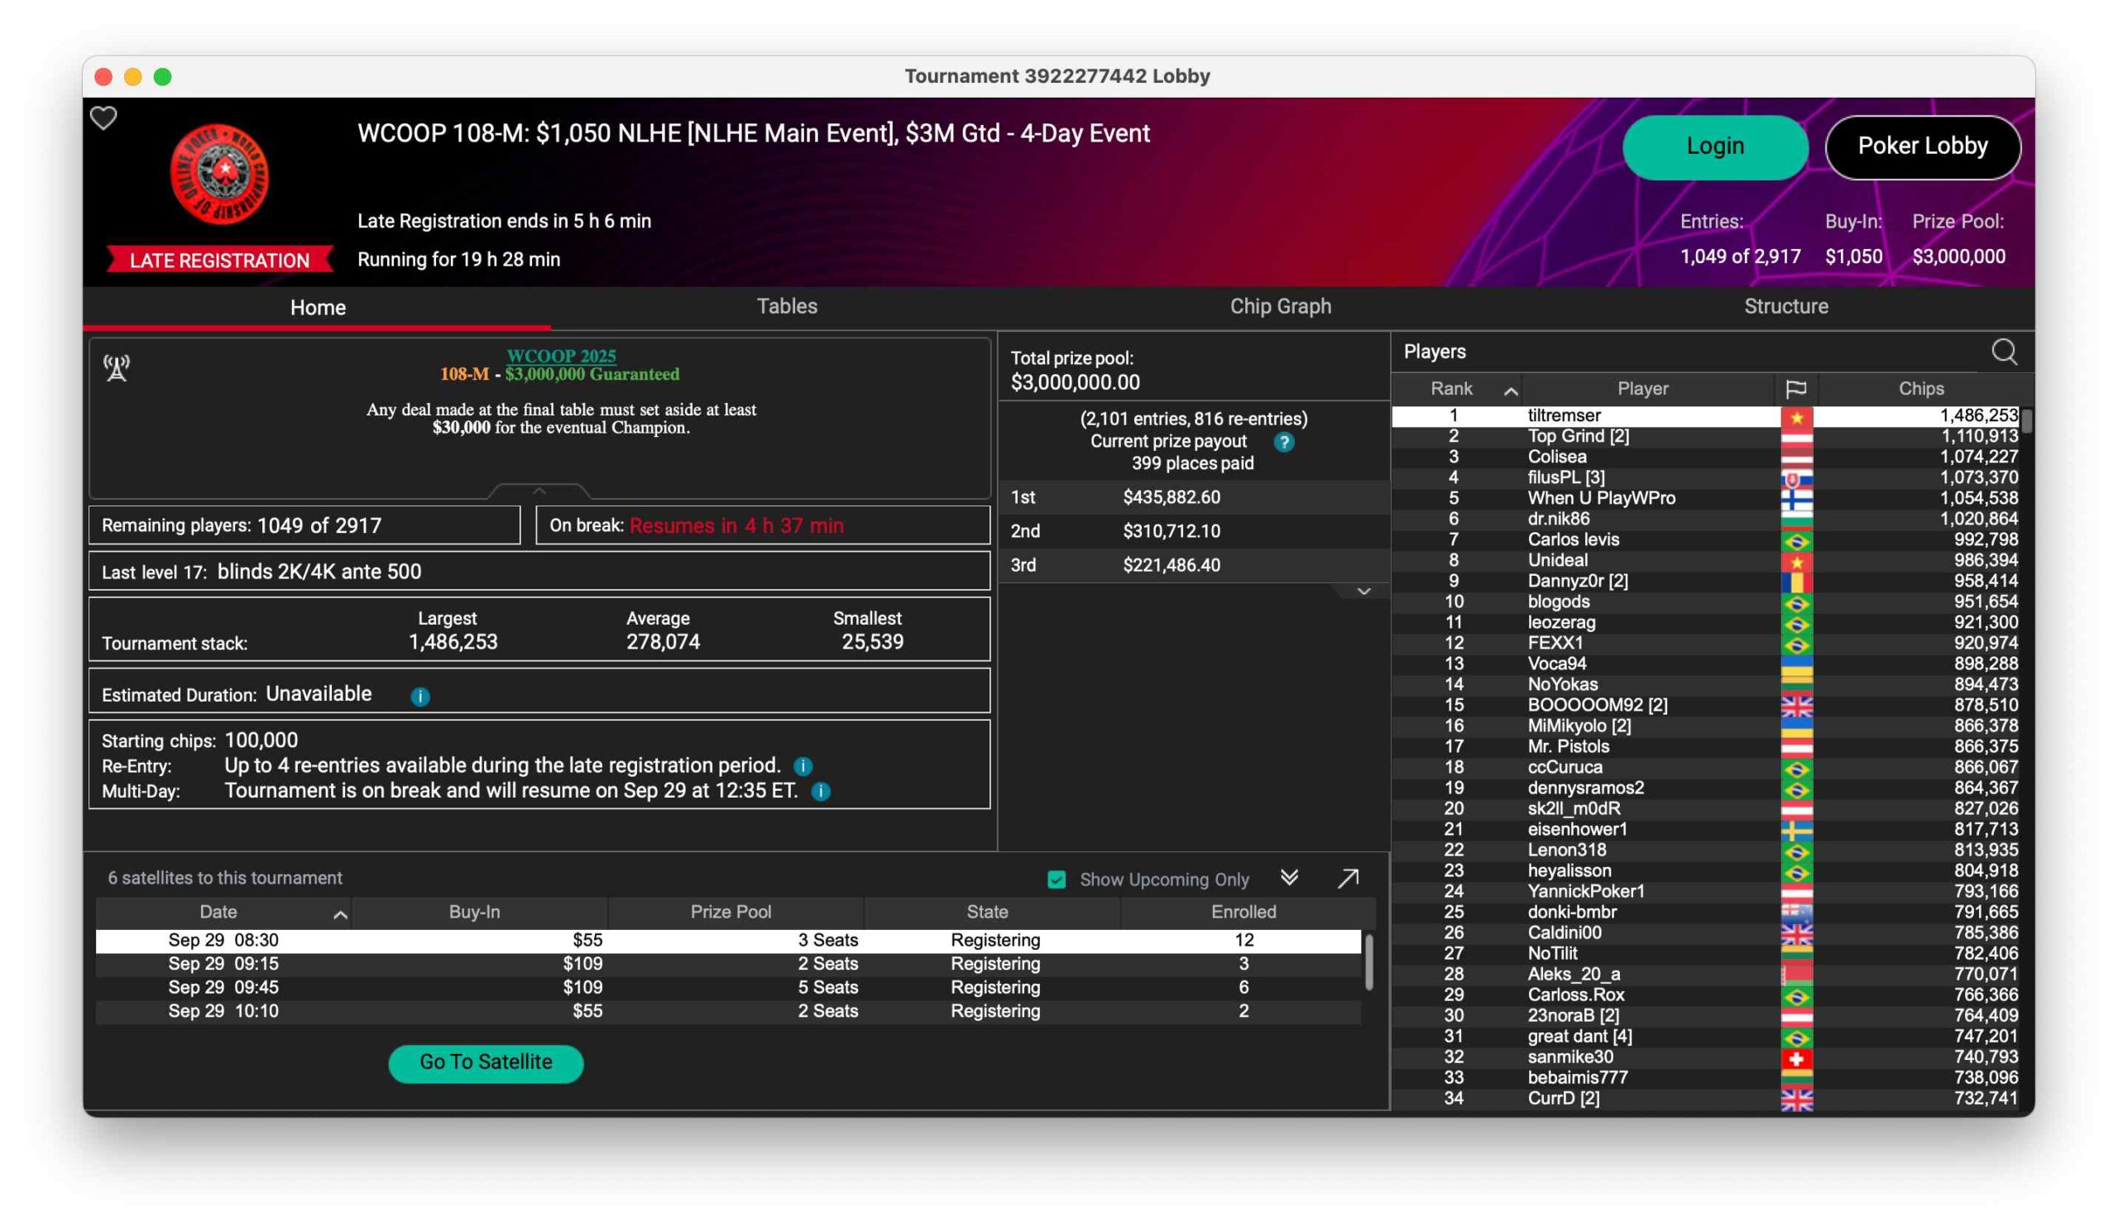Click the prize payout question mark icon
The width and height of the screenshot is (2118, 1227).
(x=1283, y=442)
